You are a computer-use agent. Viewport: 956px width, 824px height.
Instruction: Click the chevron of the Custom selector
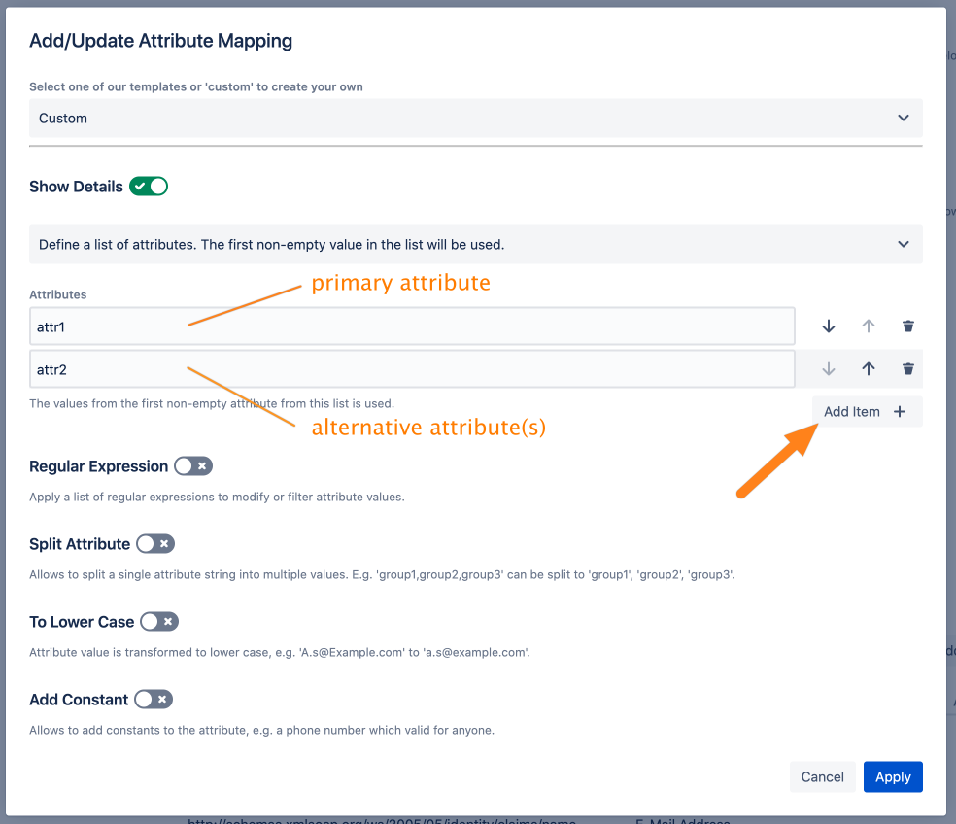904,119
